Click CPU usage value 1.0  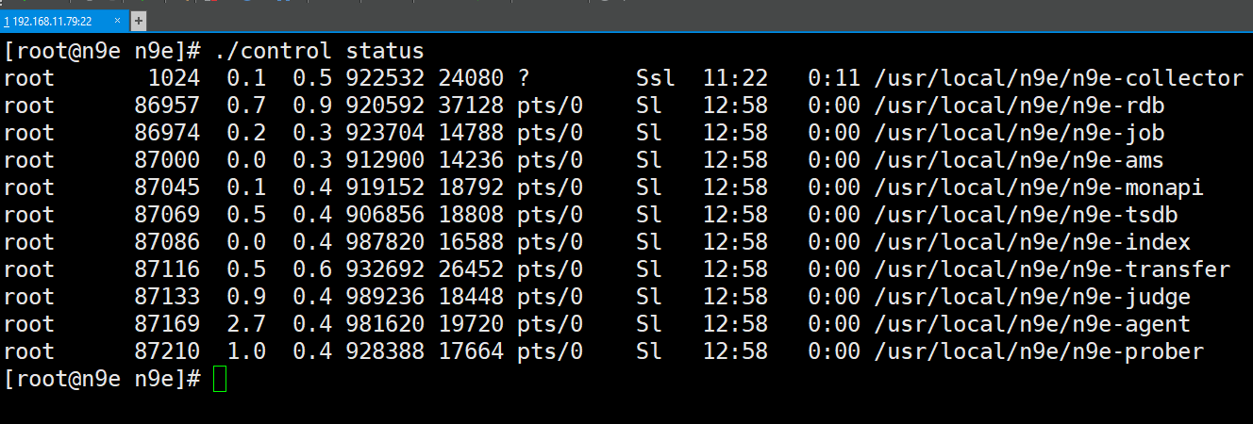pos(246,351)
